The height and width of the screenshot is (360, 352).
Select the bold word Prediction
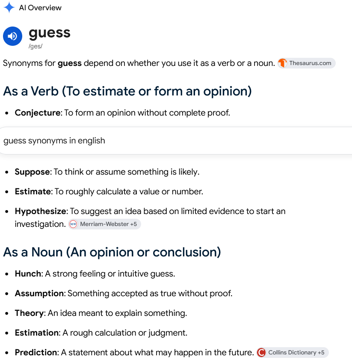click(36, 352)
